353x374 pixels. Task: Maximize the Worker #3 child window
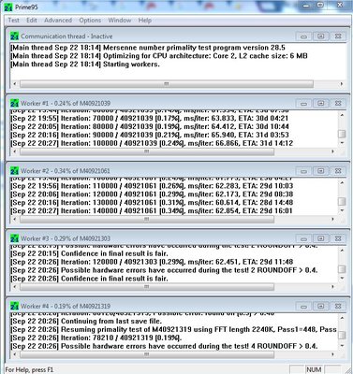[x=320, y=238]
